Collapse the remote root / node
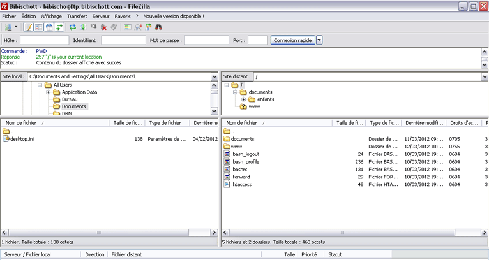The image size is (489, 260). click(227, 85)
